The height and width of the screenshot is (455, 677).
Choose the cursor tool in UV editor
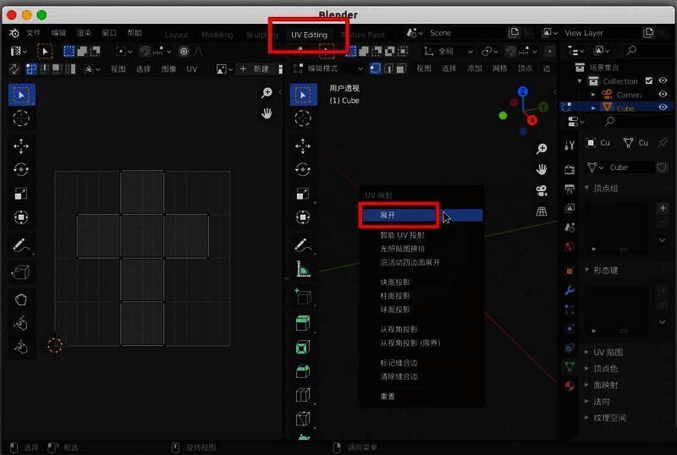click(21, 118)
